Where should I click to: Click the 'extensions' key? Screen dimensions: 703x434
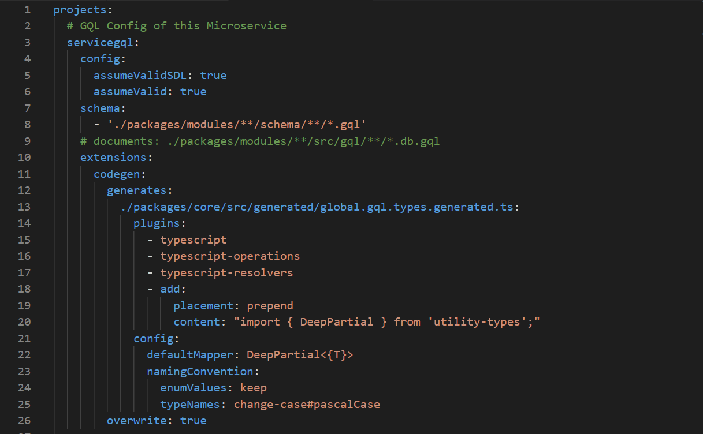(x=113, y=158)
